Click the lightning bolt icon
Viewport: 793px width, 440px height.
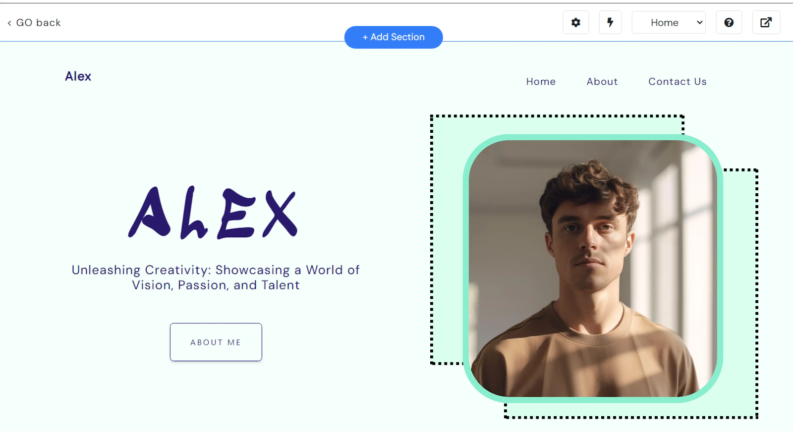(610, 22)
